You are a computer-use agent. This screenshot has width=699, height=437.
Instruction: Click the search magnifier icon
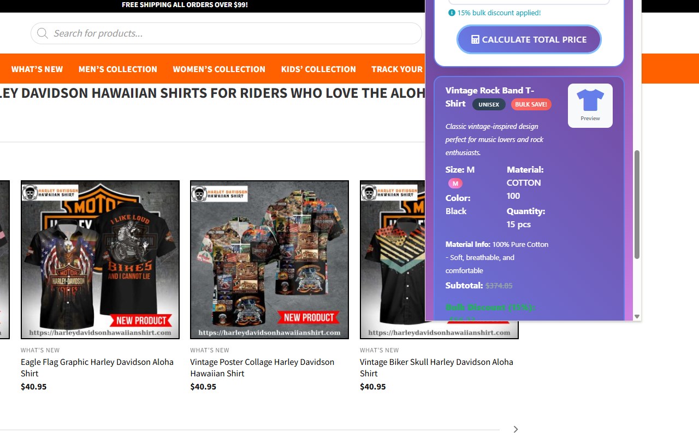pyautogui.click(x=42, y=33)
